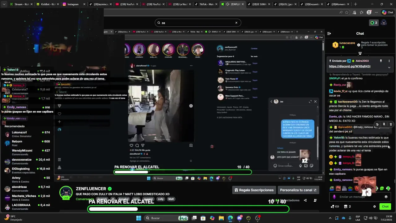This screenshot has width=396, height=223.
Task: Collapse the chat panel using arrow icon
Action: [329, 33]
